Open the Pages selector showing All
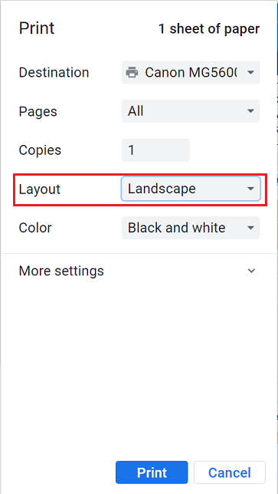This screenshot has width=278, height=494. (x=191, y=111)
